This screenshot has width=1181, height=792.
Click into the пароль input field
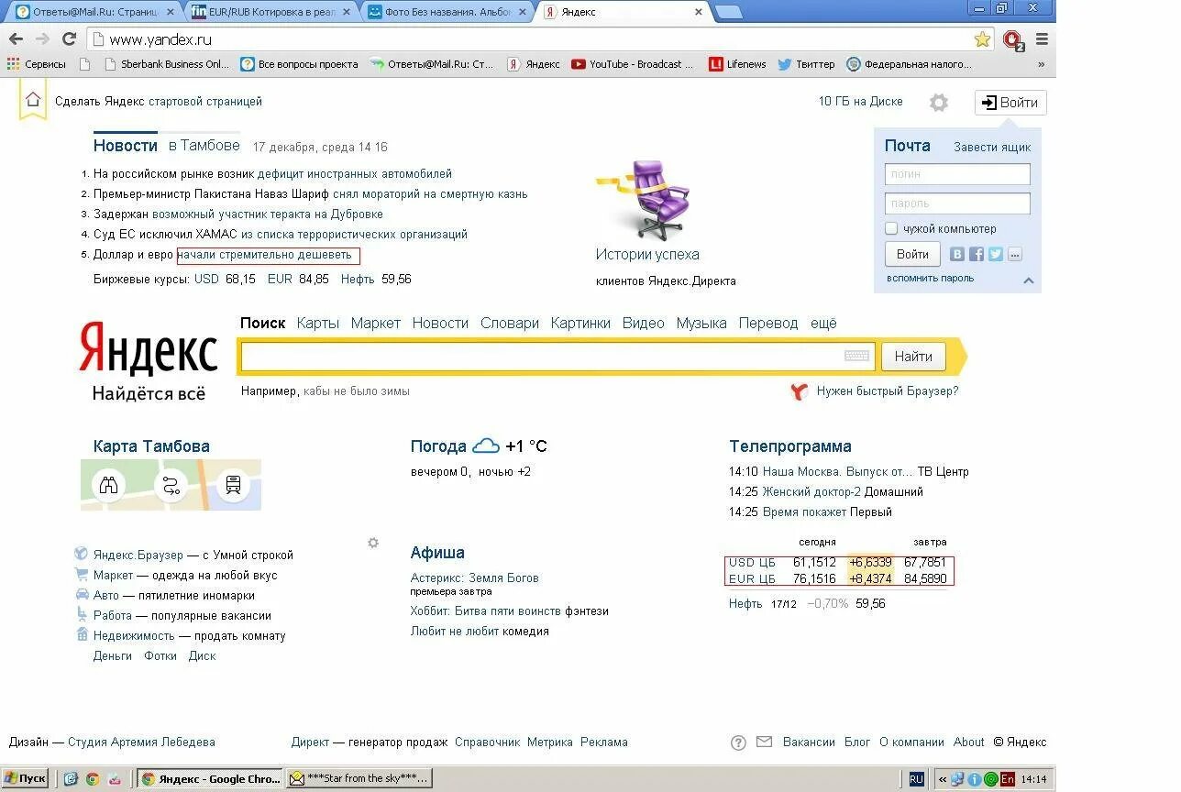click(957, 203)
